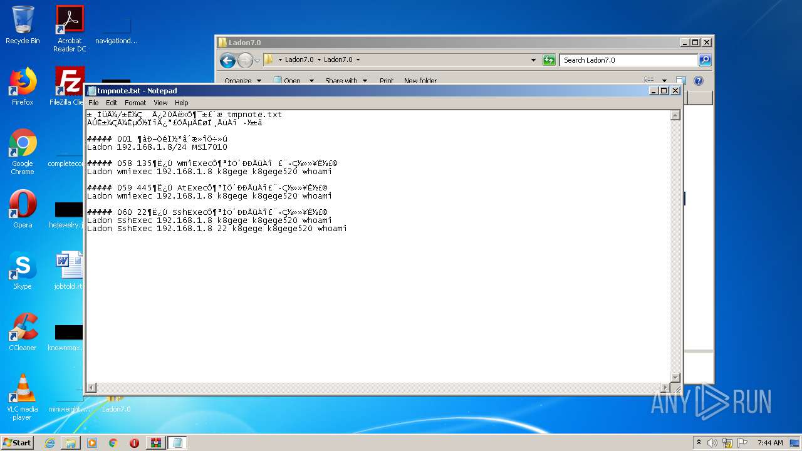Switch to Notepad taskbar button

177,443
